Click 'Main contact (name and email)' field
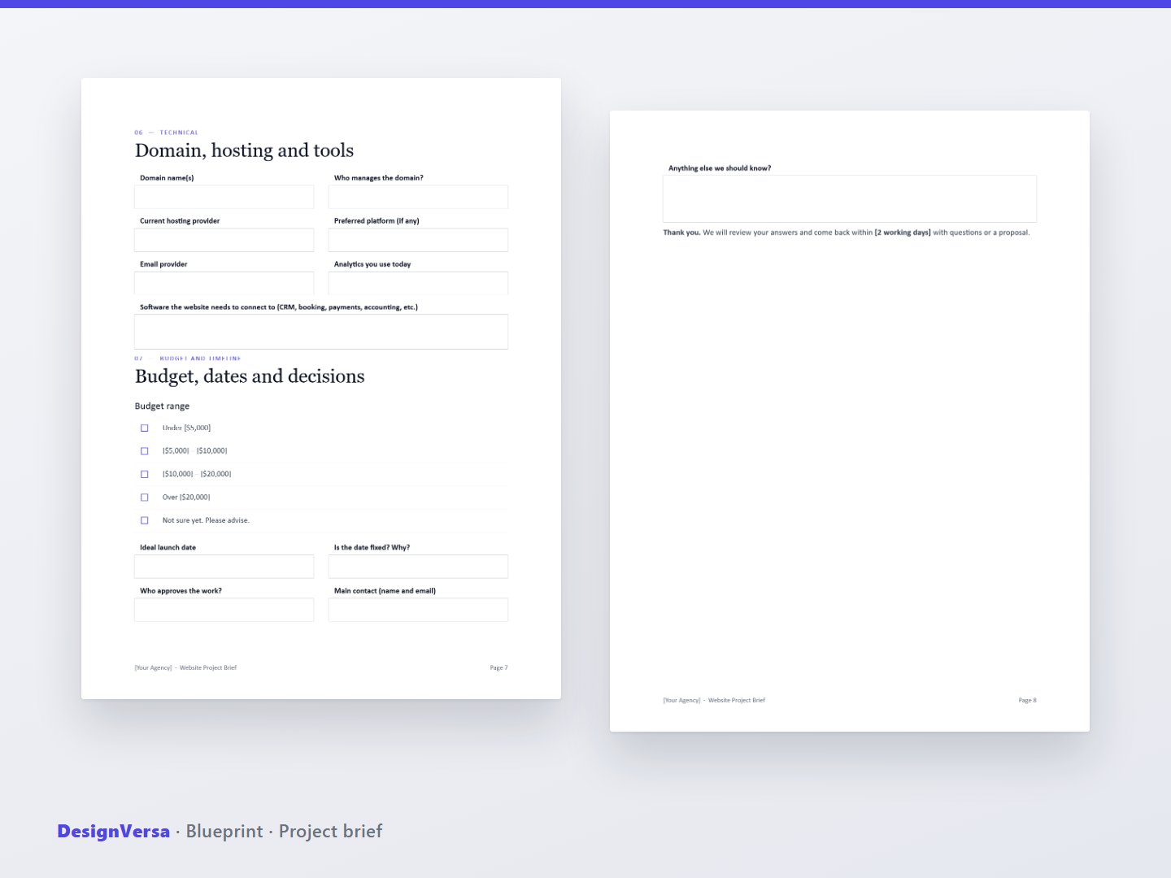 pos(418,610)
